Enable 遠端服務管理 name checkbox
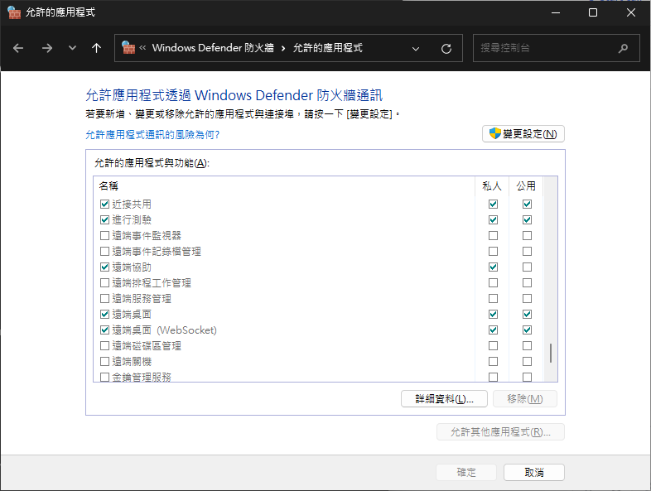Viewport: 651px width, 491px height. 104,299
